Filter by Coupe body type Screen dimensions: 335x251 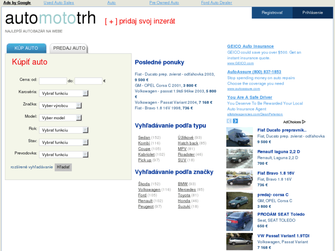144,149
